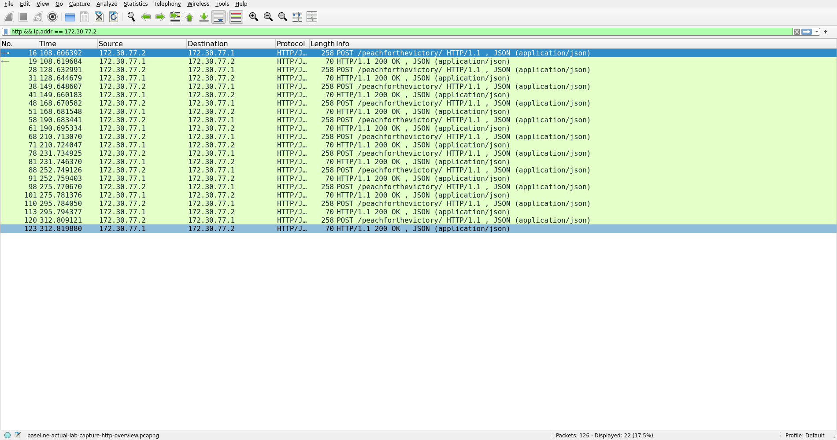Open the File menu
Image resolution: width=837 pixels, height=440 pixels.
click(x=9, y=4)
